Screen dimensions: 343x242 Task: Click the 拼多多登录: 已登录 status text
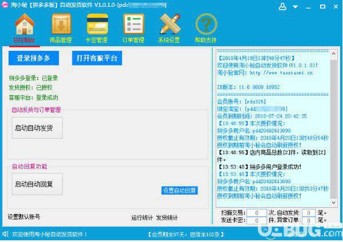(x=34, y=78)
